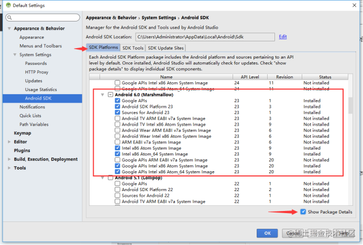Click the API Level column header
This screenshot has width=363, height=245.
pyautogui.click(x=250, y=77)
